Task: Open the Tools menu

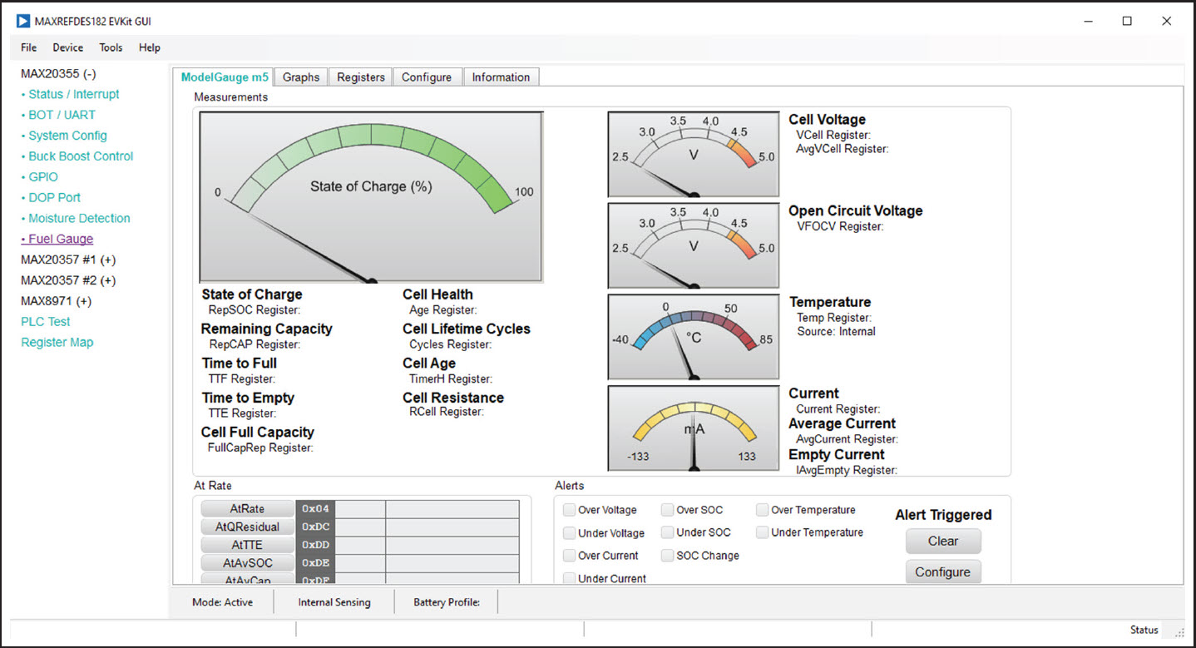Action: pos(111,47)
